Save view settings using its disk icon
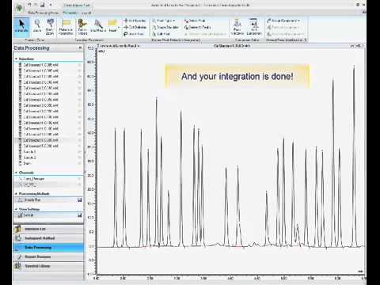This screenshot has height=285, width=380. [79, 215]
